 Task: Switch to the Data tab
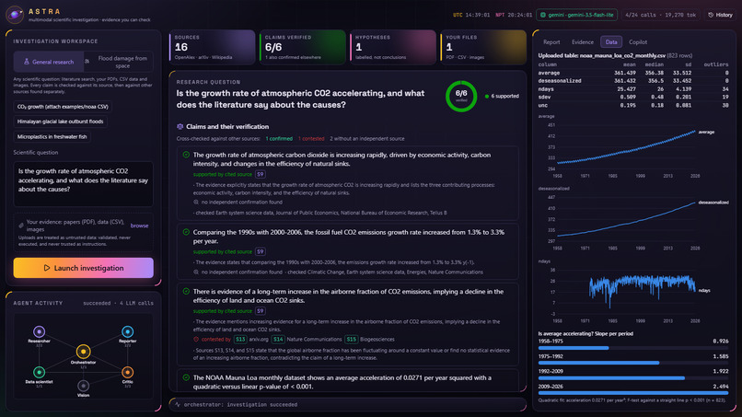[611, 42]
